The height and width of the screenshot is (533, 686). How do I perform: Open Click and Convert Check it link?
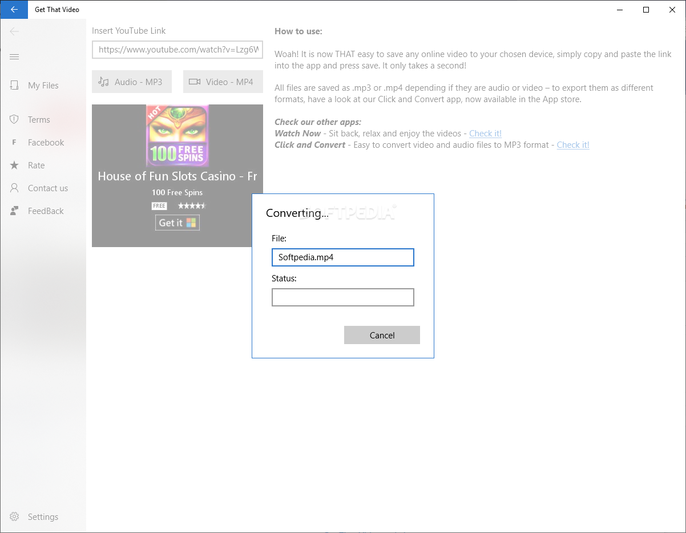(573, 144)
